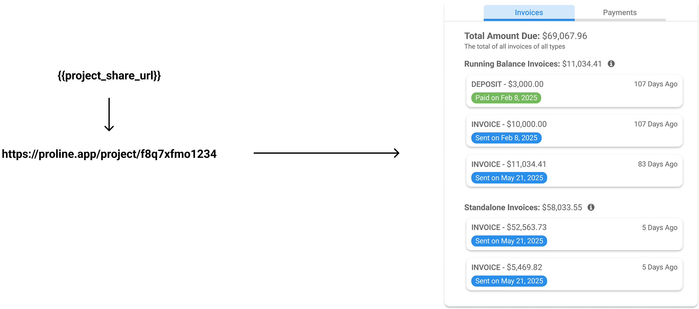
Task: Select the Invoices tab
Action: pos(529,13)
